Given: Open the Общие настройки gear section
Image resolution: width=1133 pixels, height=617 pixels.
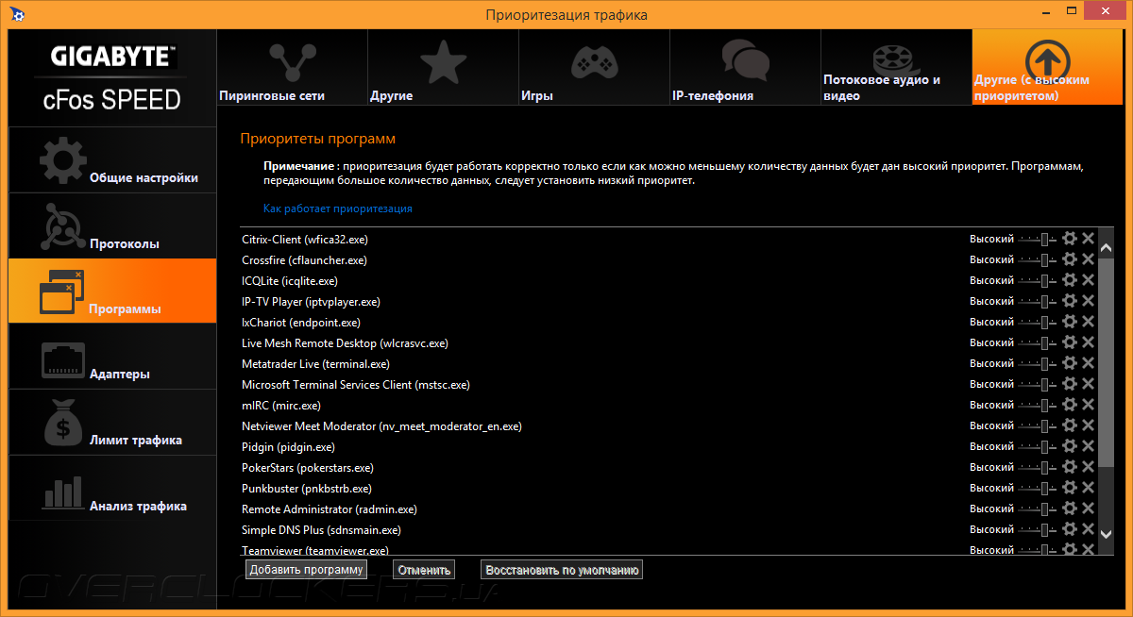Looking at the screenshot, I should point(112,160).
